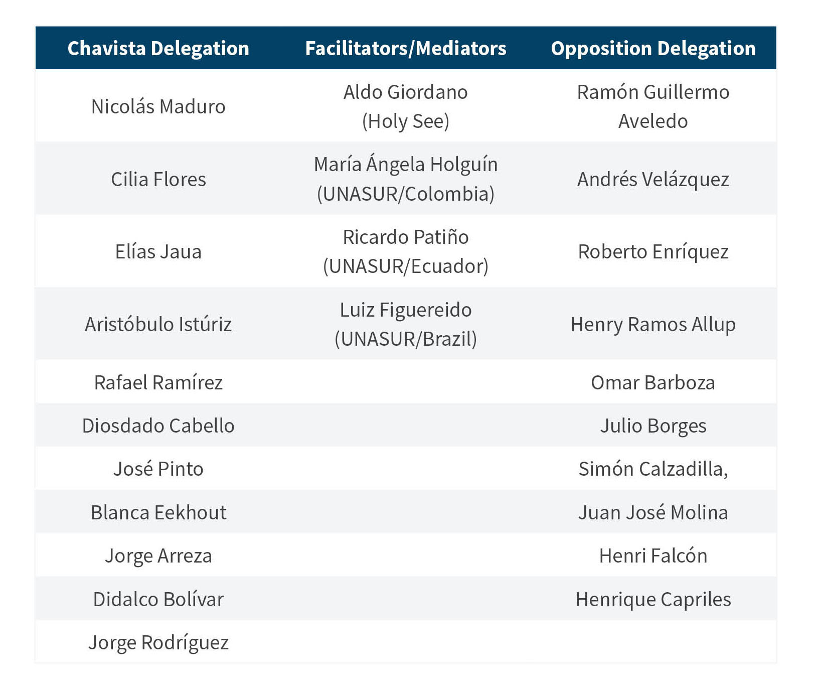Select the Henrique Capriles cell

[653, 599]
